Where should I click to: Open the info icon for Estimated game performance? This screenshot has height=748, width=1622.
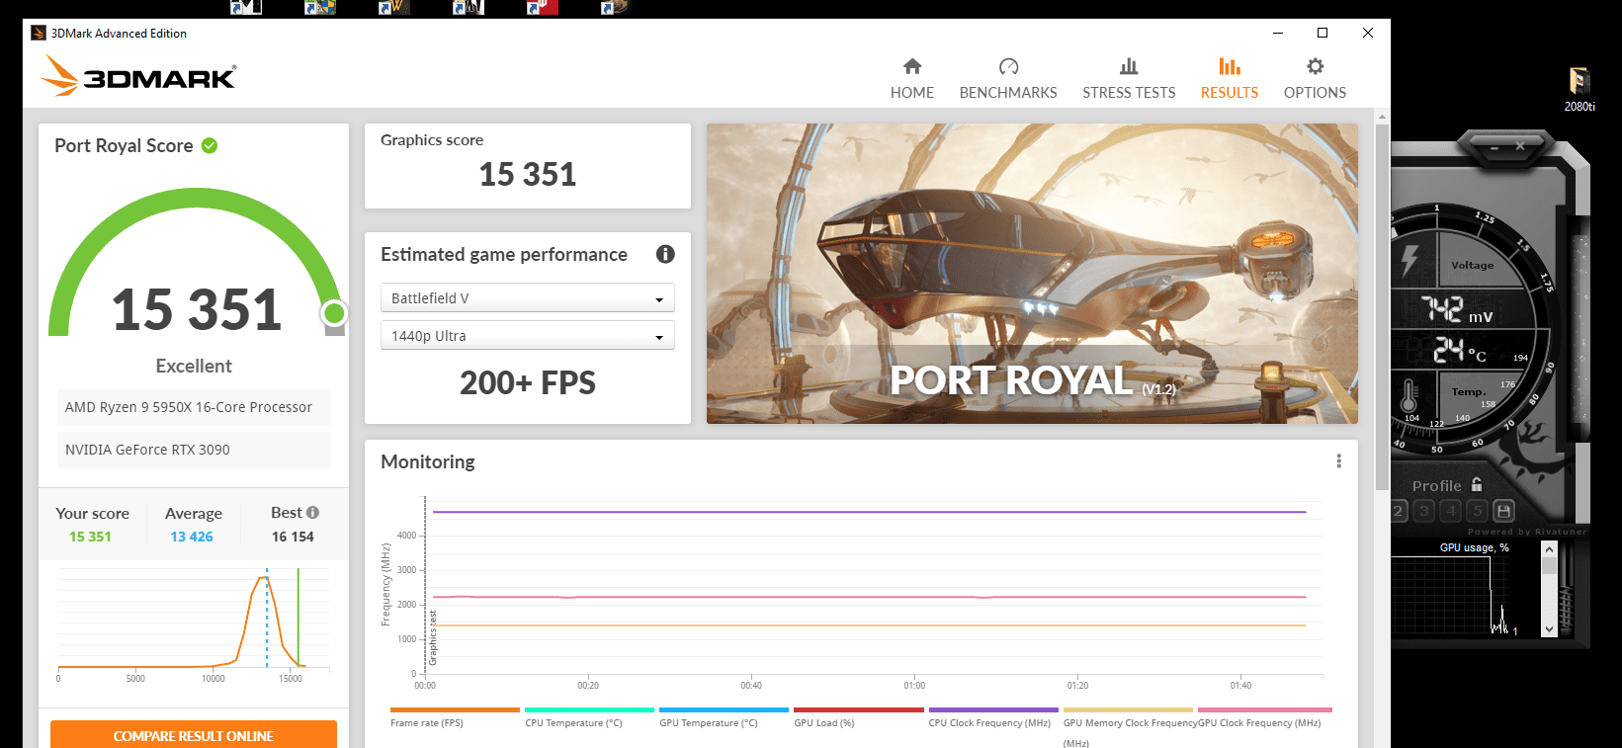[x=665, y=254]
